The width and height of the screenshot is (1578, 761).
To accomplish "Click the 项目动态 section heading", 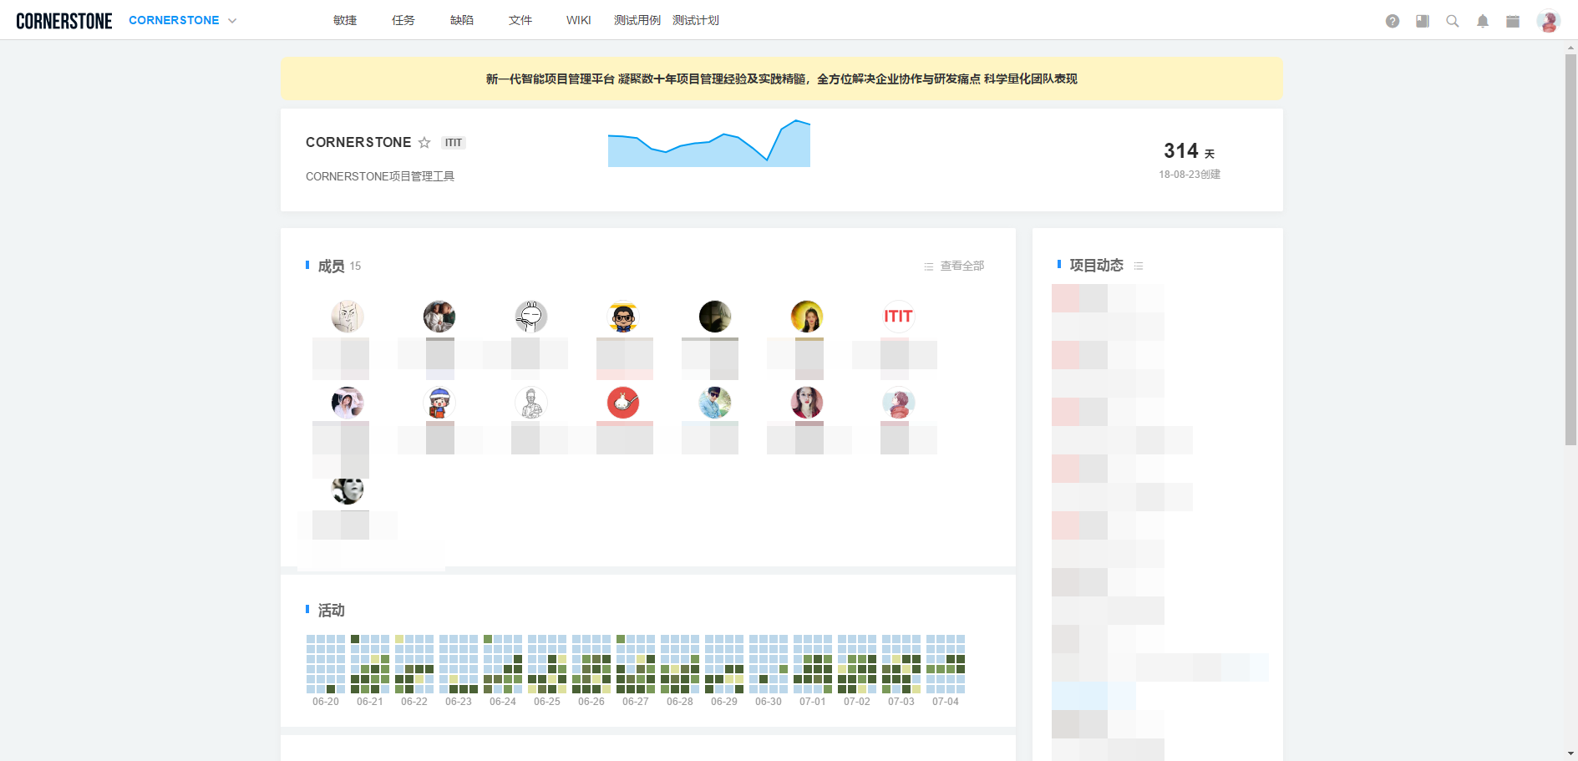I will [1097, 266].
